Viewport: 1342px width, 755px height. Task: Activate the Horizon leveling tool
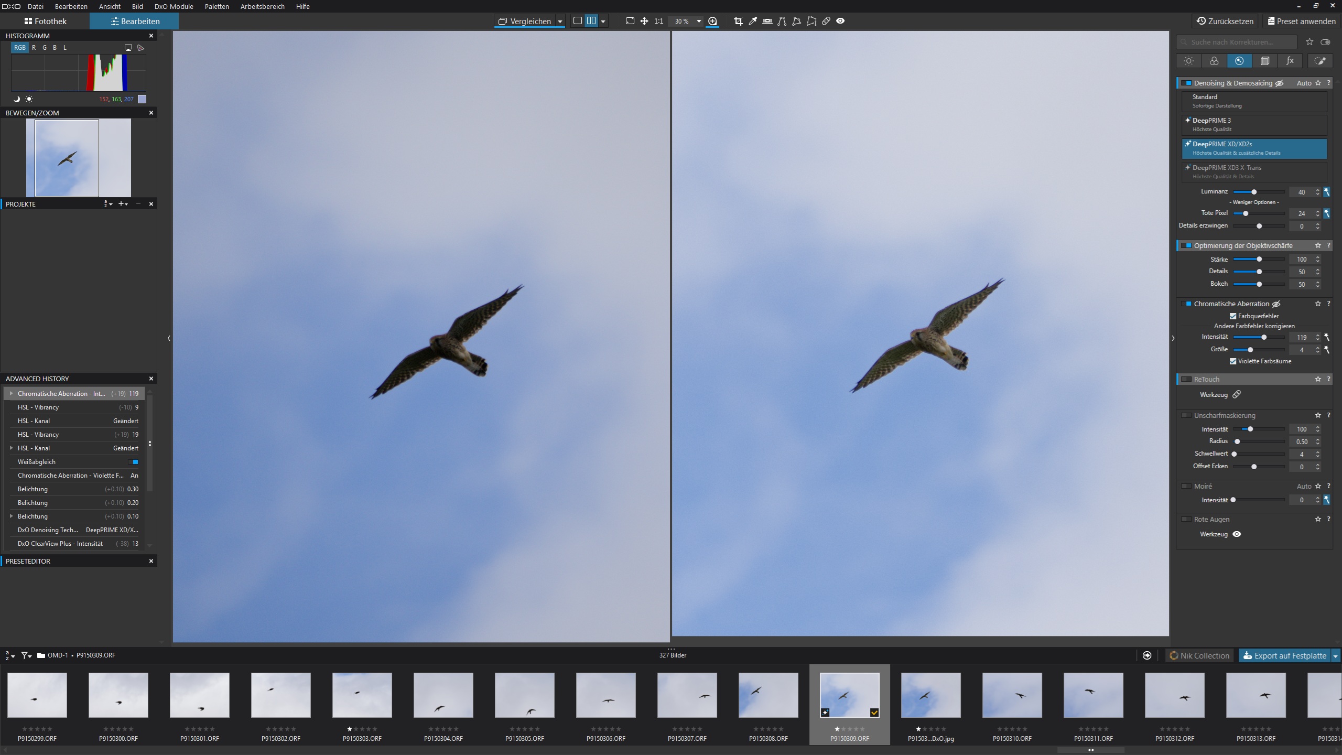click(767, 21)
